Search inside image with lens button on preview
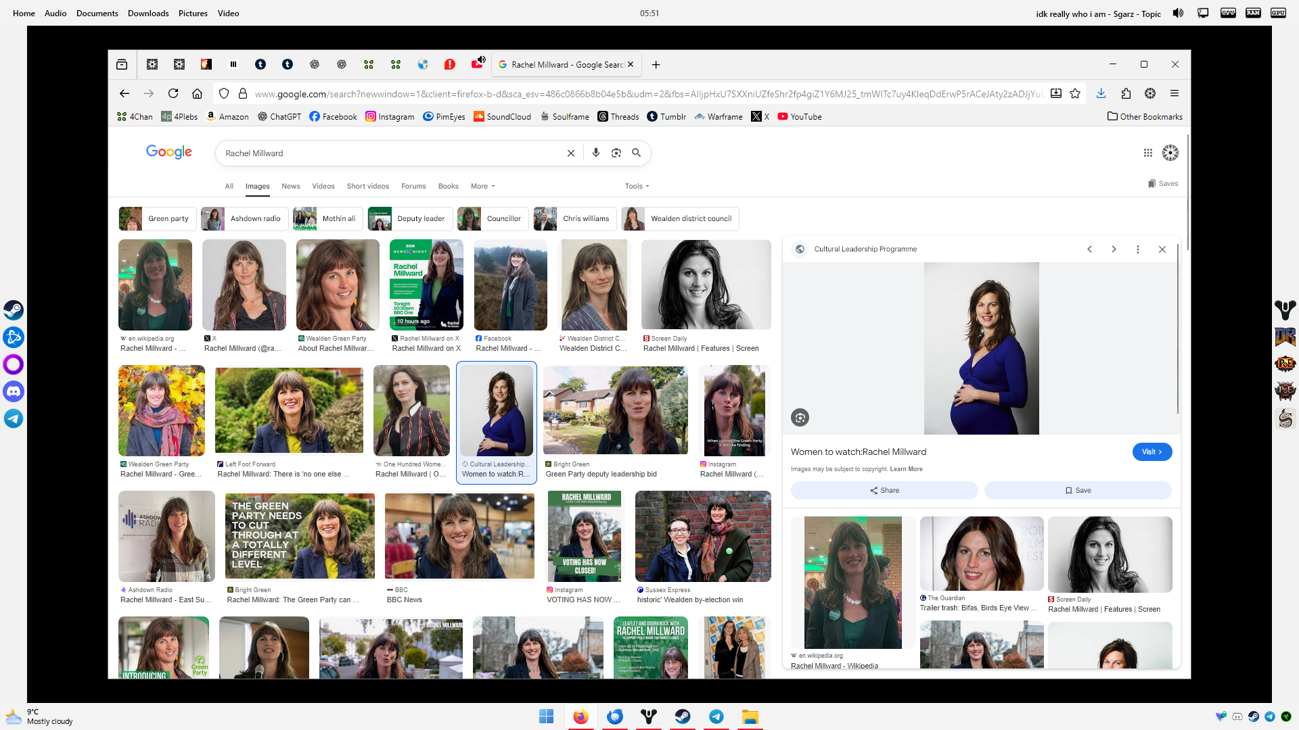The height and width of the screenshot is (730, 1299). 800,418
